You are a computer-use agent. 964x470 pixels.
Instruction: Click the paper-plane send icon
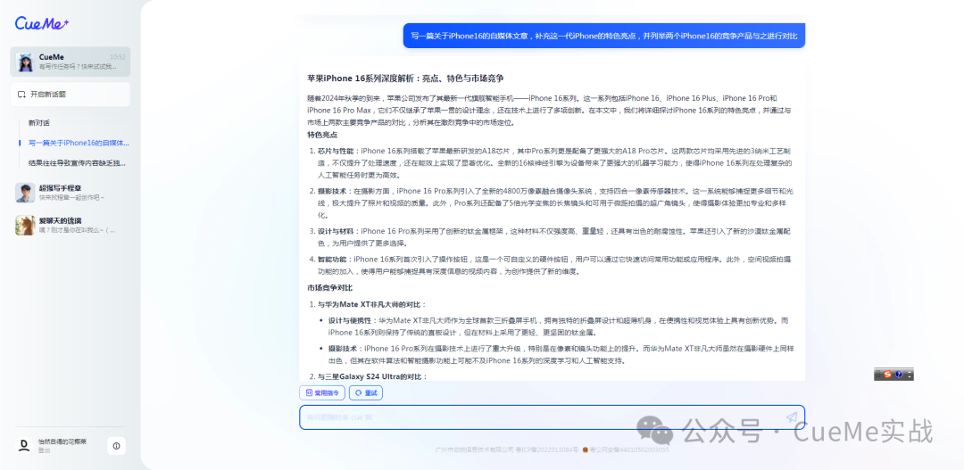(791, 417)
